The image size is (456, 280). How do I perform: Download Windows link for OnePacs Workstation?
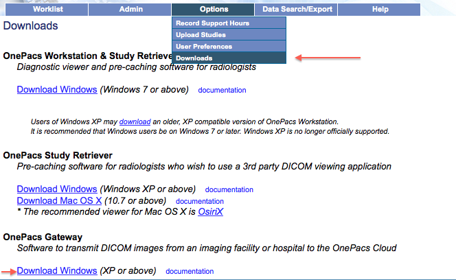pos(57,89)
